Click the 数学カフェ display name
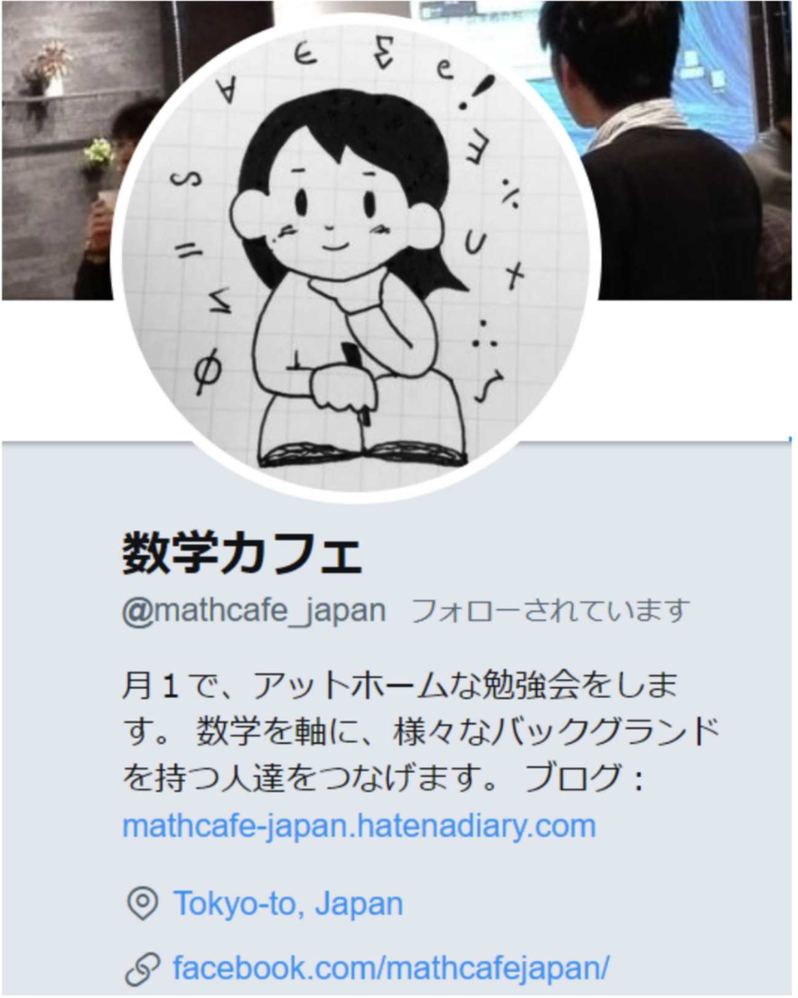This screenshot has width=798, height=998. tap(242, 554)
